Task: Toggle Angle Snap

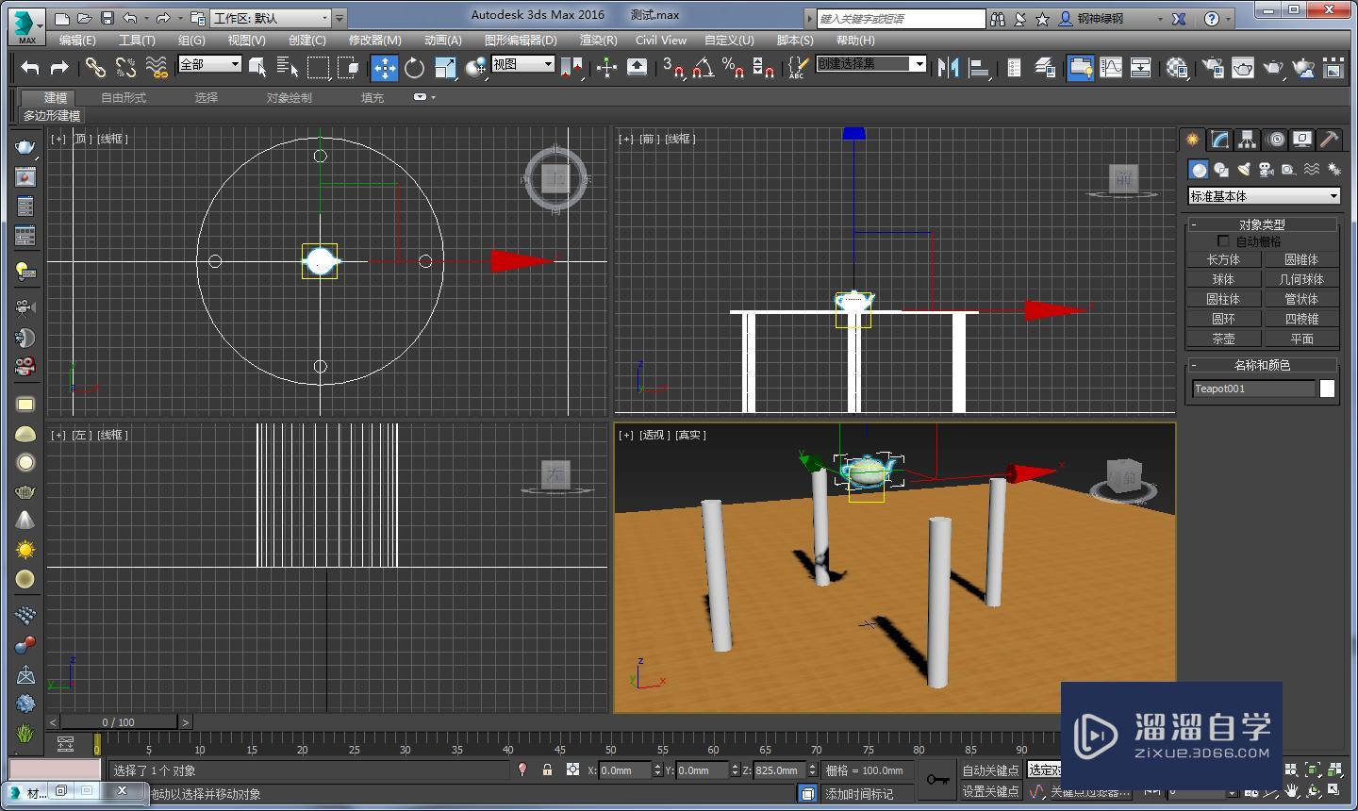Action: click(703, 67)
